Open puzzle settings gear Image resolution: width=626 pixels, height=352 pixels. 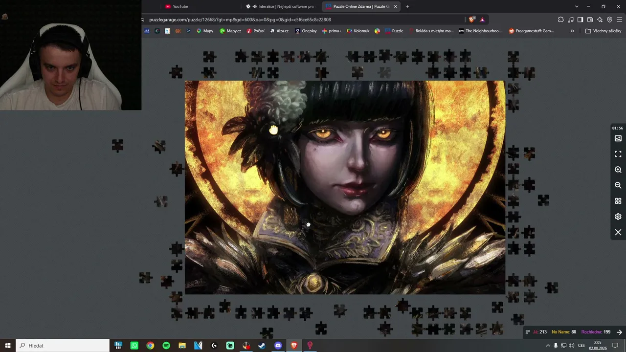pyautogui.click(x=618, y=217)
